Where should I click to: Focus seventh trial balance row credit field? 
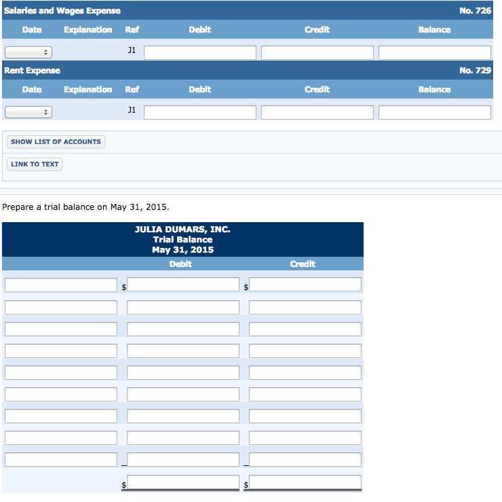[305, 416]
